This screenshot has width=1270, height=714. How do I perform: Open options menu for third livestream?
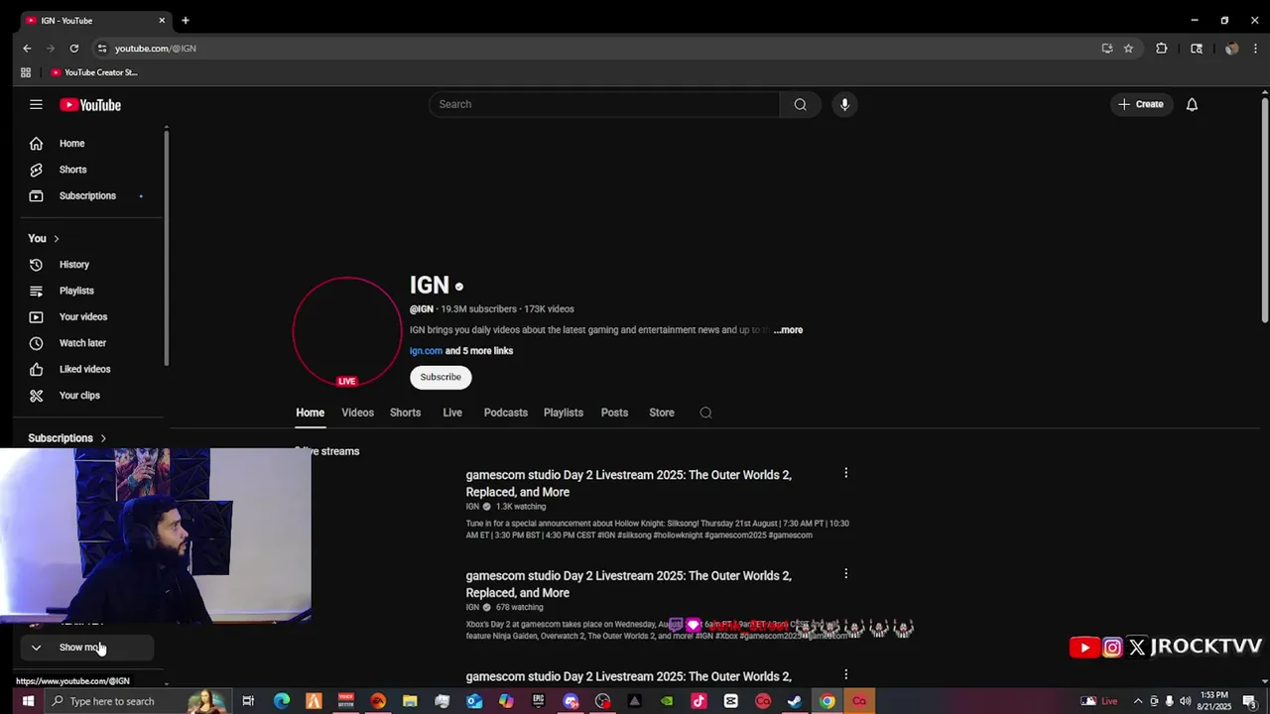[x=845, y=675]
